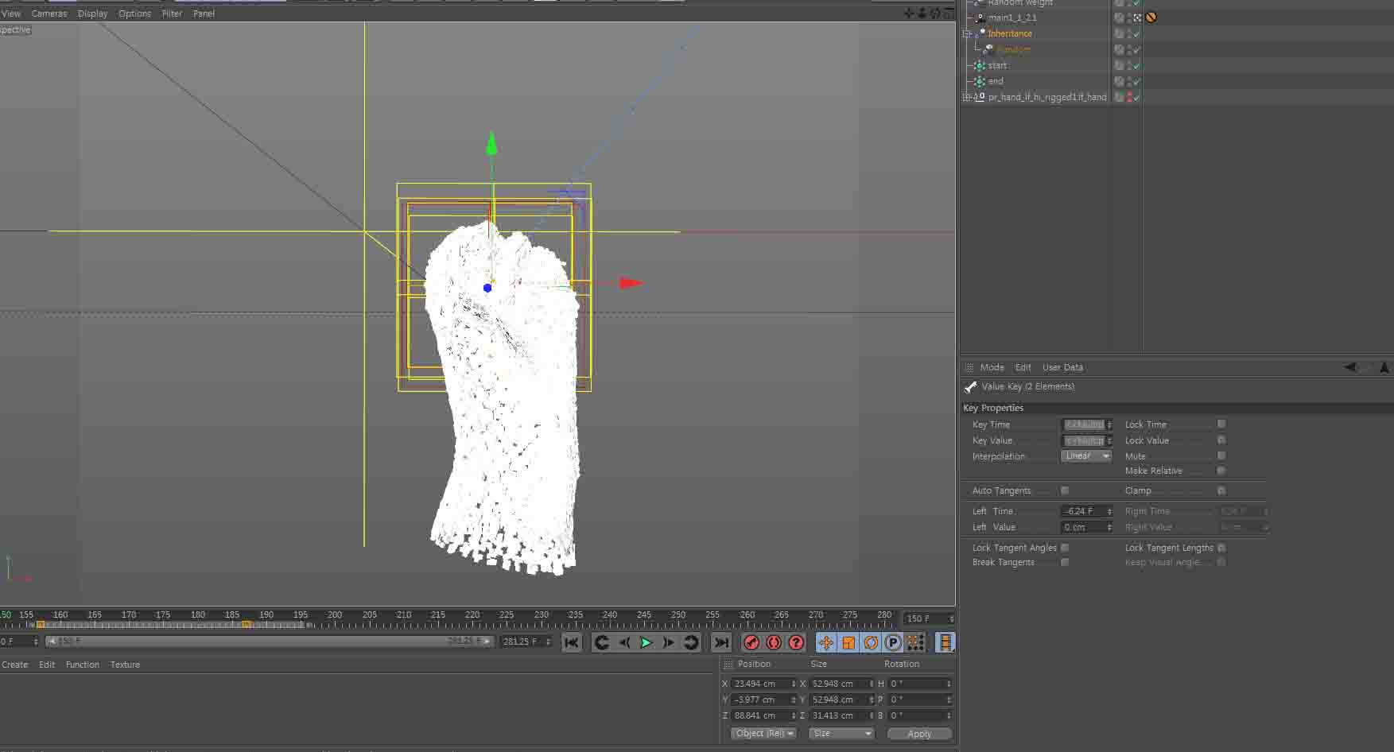The image size is (1394, 752).
Task: Open the attribute manager Mode menu
Action: [x=992, y=367]
